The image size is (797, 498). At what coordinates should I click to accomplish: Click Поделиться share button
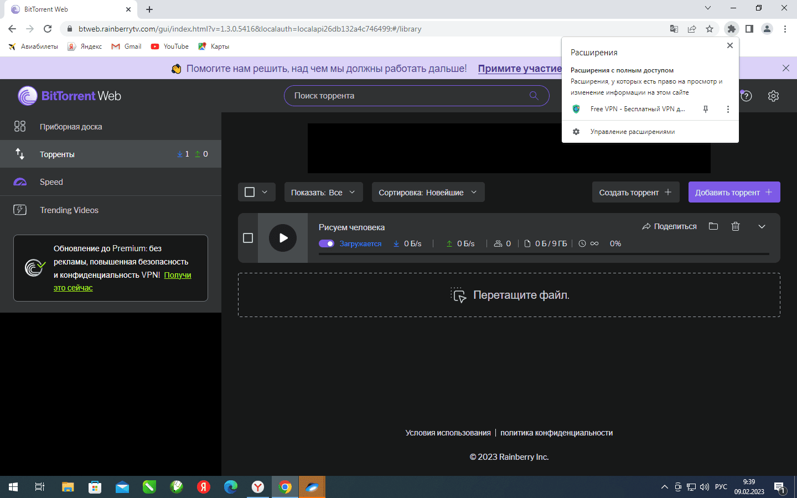pyautogui.click(x=669, y=226)
